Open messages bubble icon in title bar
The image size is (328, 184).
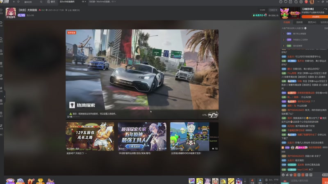point(296,2)
